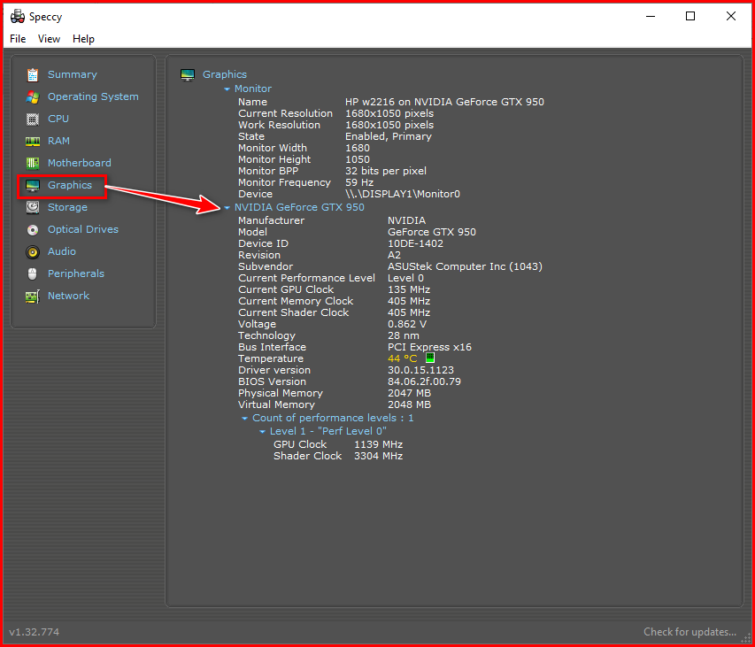Viewport: 755px width, 647px height.
Task: Click the Optical Drives disc icon
Action: tap(32, 229)
